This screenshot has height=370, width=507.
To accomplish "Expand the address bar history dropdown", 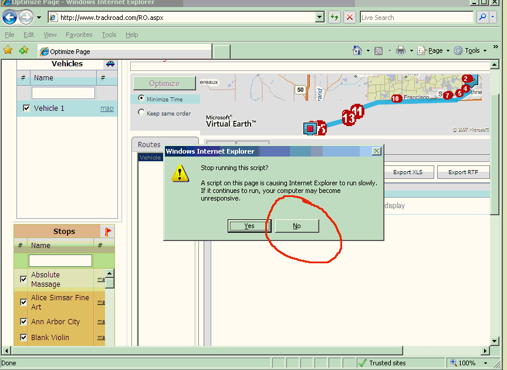I will [319, 17].
